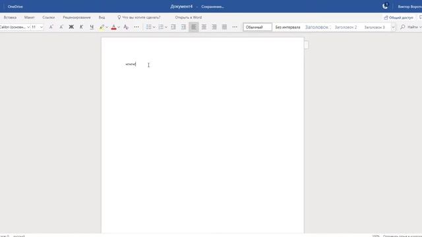This screenshot has height=237, width=422.
Task: Open the Вид tab
Action: coord(102,17)
